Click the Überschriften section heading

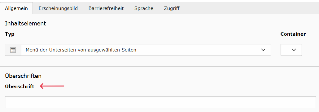(23, 76)
